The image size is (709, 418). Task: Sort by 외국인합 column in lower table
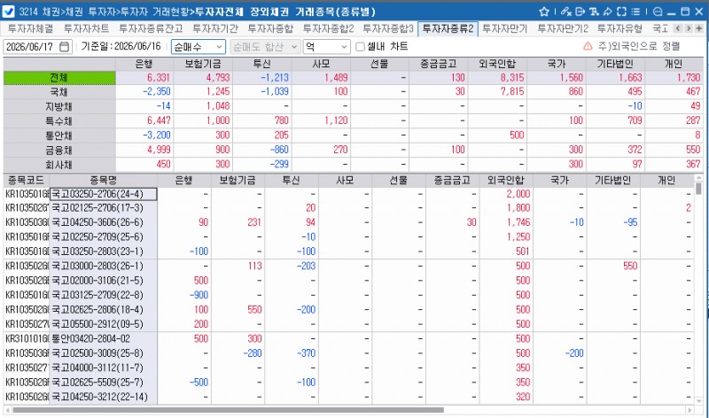point(506,181)
